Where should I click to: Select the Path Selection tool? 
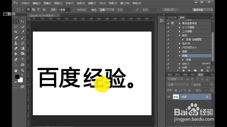16,65
